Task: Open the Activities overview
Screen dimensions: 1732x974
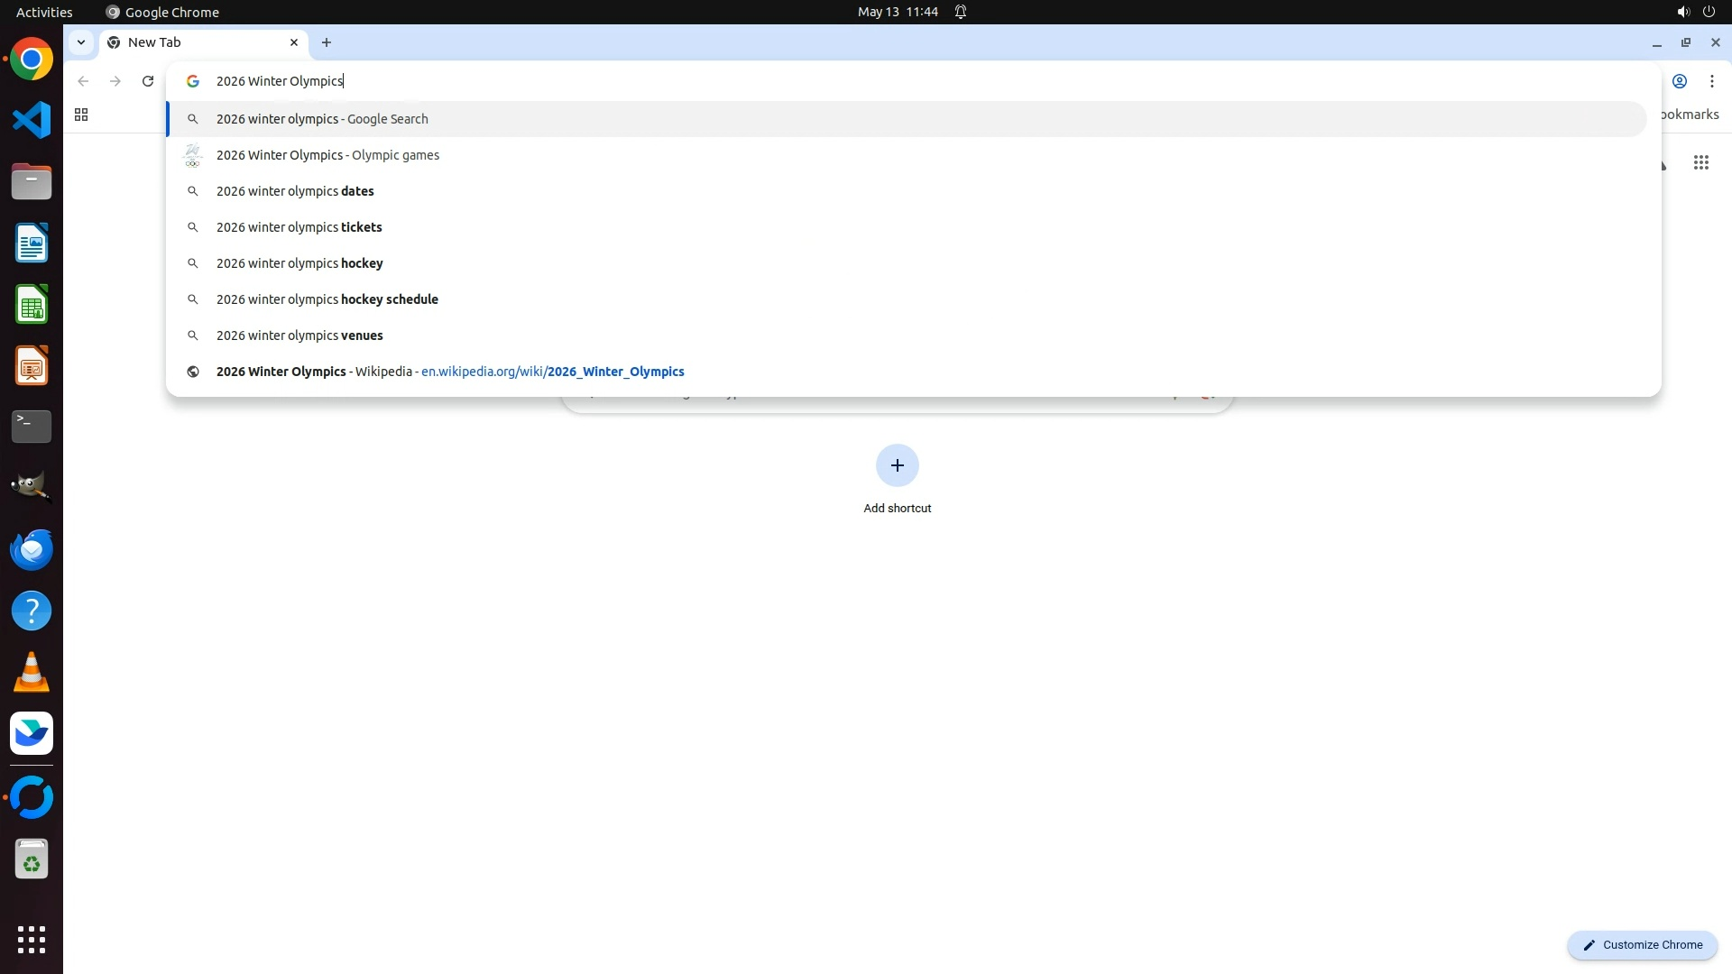Action: pos(44,12)
